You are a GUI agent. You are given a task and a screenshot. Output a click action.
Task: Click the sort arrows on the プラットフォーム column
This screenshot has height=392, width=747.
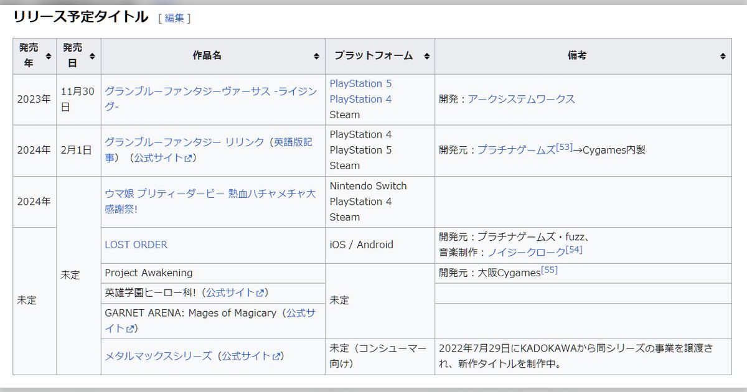tap(426, 56)
